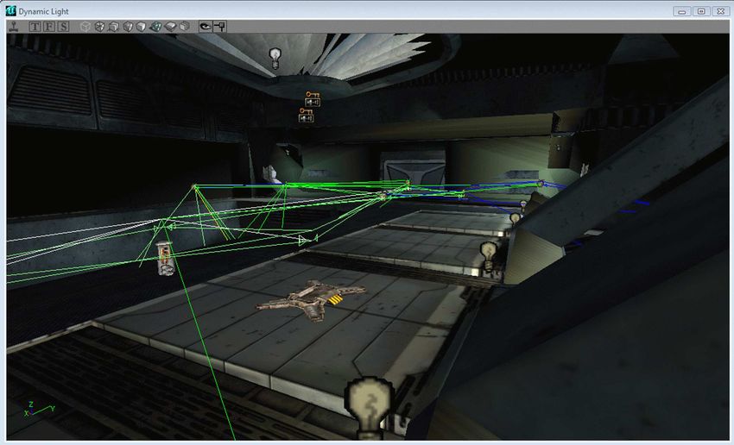The image size is (734, 445).
Task: Select the large light bulb at bottom edge
Action: point(370,409)
